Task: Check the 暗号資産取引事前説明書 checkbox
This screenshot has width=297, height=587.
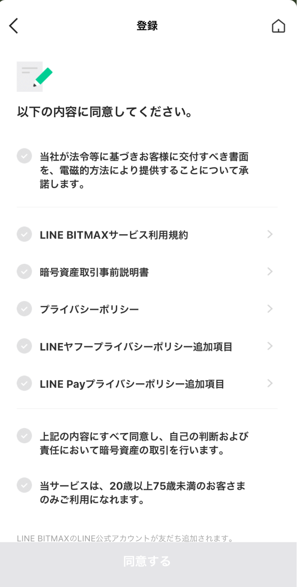Action: click(x=24, y=272)
